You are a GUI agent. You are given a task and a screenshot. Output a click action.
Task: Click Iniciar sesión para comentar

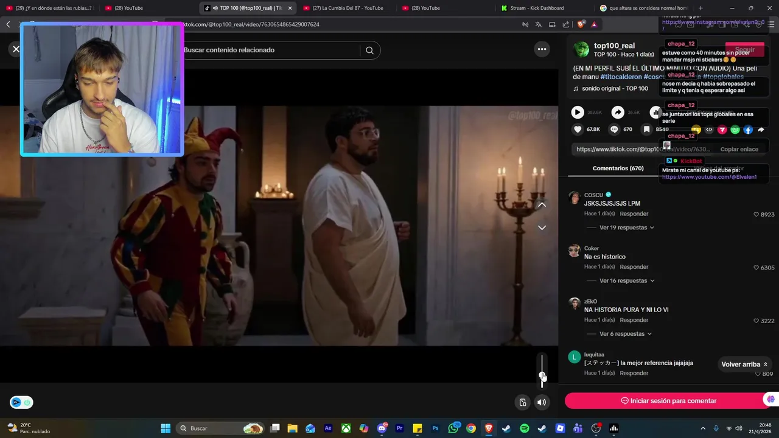[x=668, y=401]
